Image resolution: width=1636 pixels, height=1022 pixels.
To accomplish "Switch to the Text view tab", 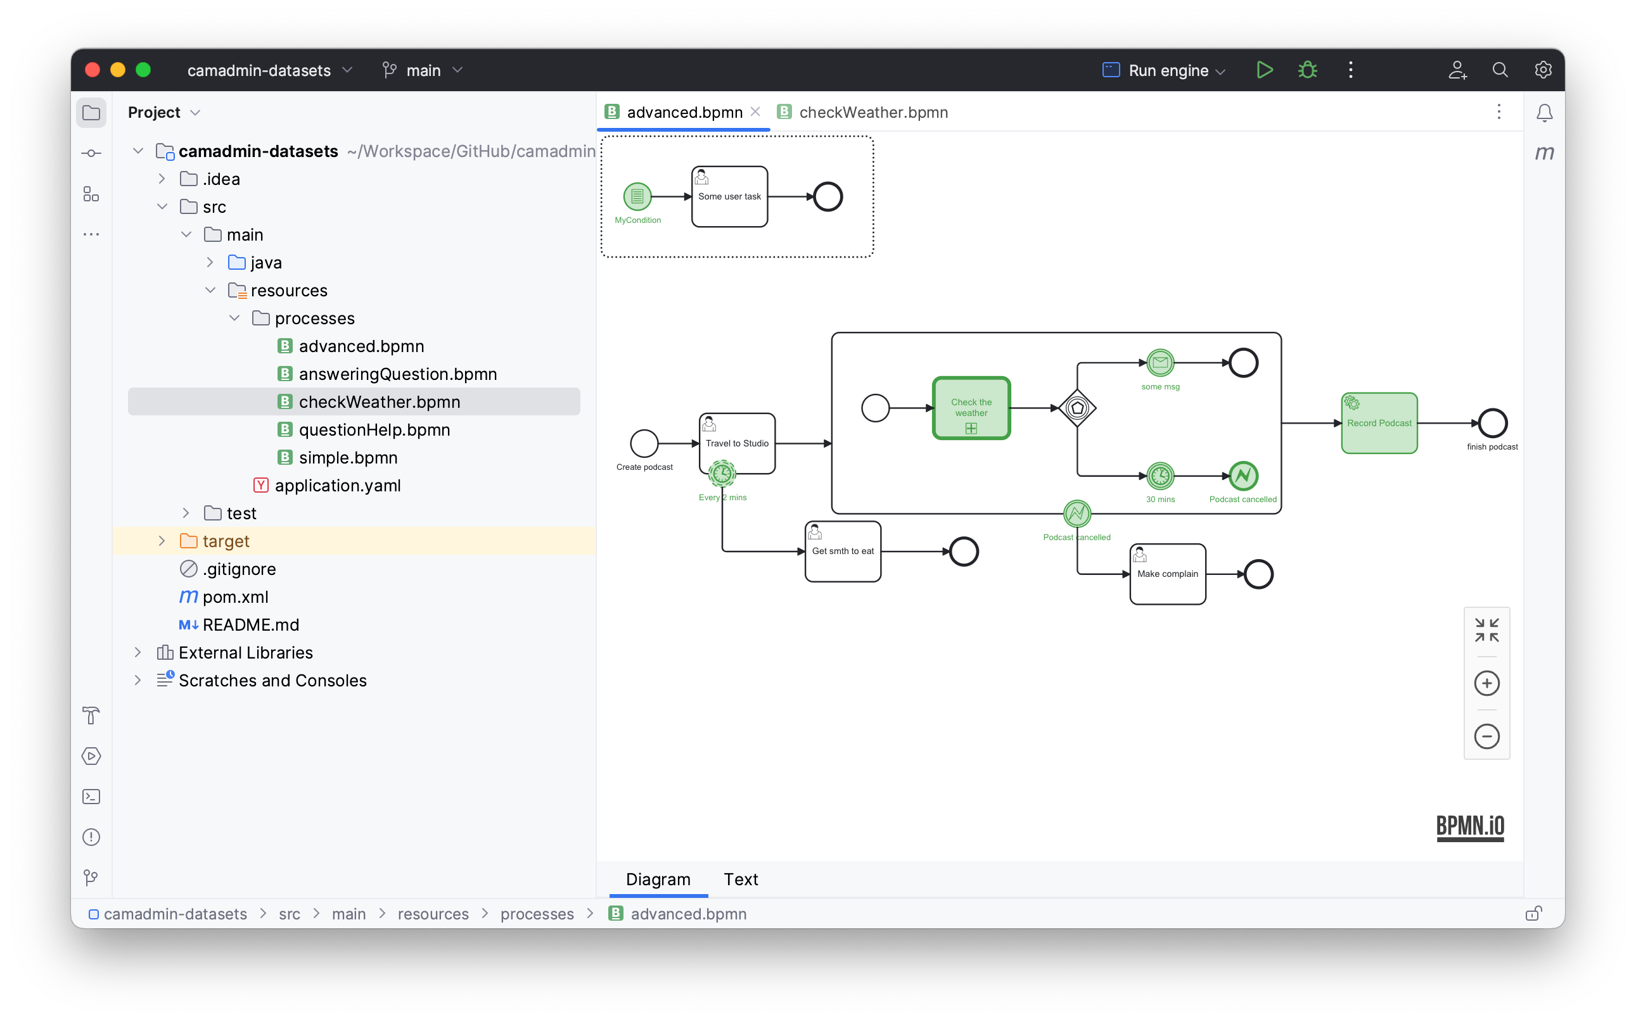I will [x=741, y=879].
